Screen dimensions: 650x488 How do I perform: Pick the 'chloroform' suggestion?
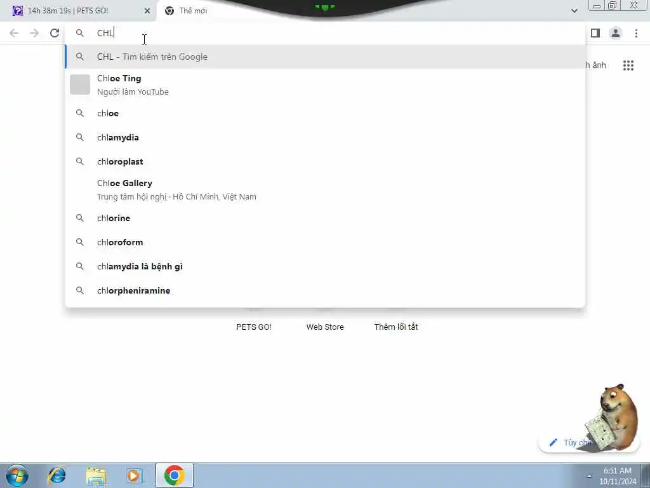(x=325, y=242)
